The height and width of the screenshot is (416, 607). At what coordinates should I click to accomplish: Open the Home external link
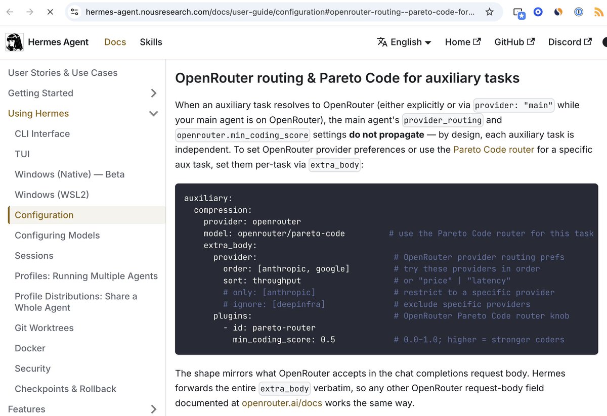click(x=463, y=42)
